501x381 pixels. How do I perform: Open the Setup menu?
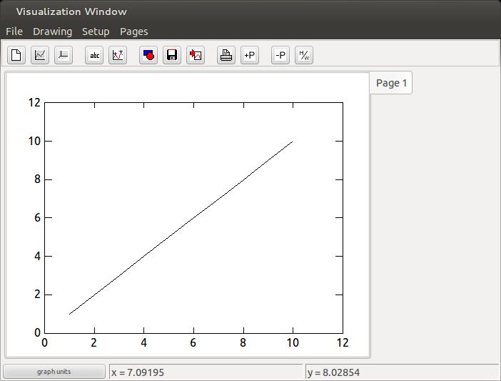96,31
